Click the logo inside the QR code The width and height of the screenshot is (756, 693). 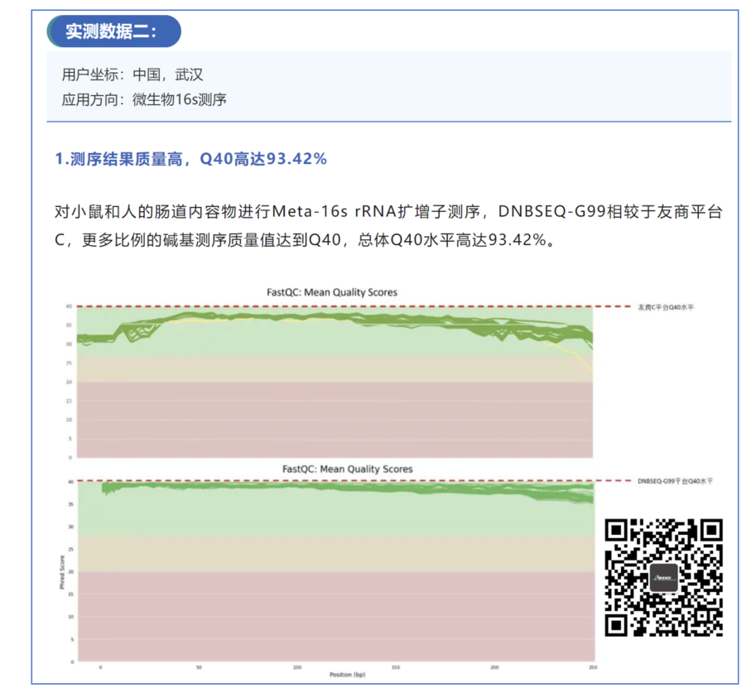tap(664, 578)
